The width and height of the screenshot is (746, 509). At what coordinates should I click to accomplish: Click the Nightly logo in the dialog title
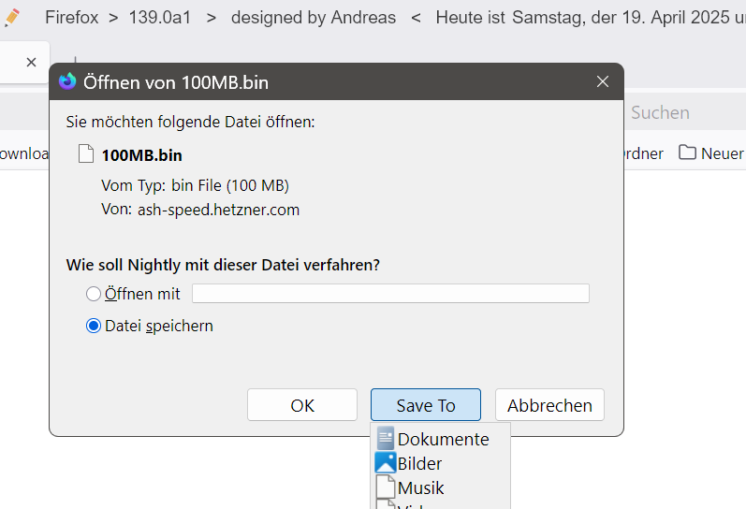pos(67,81)
